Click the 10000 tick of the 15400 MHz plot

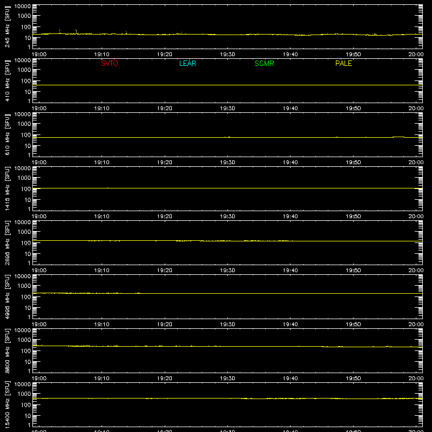click(x=23, y=384)
